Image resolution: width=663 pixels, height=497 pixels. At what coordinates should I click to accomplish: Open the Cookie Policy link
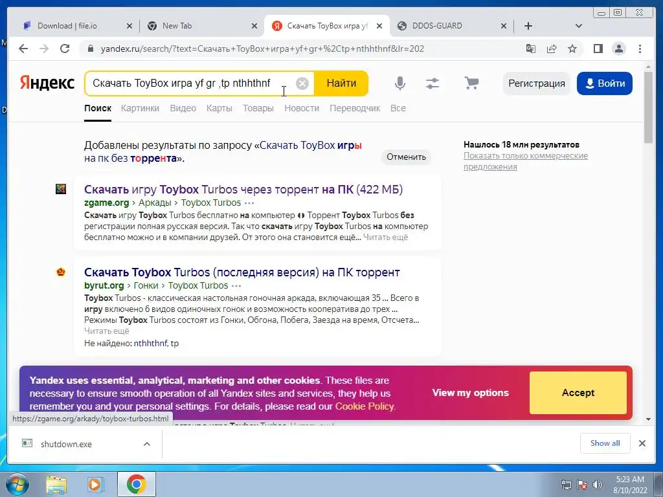(x=365, y=406)
